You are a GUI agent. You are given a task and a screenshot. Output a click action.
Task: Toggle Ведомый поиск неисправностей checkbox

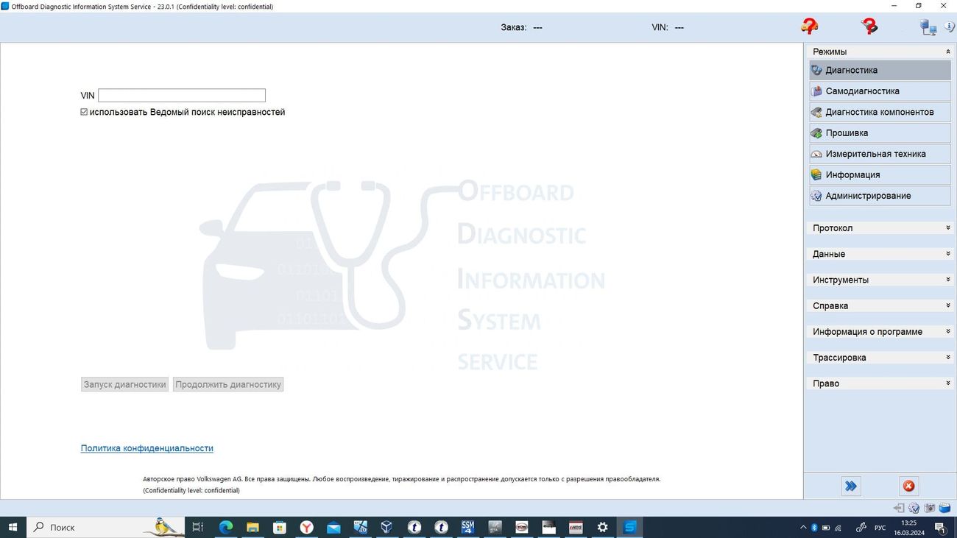84,112
